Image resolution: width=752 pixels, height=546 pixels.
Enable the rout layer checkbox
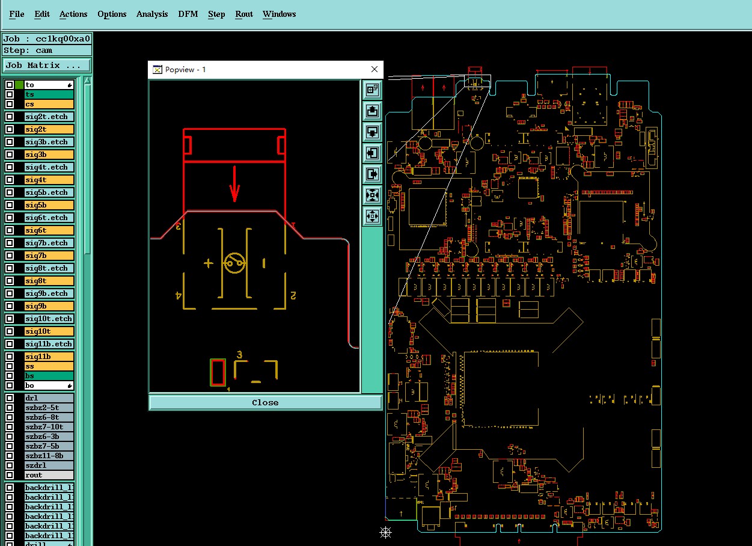[9, 475]
